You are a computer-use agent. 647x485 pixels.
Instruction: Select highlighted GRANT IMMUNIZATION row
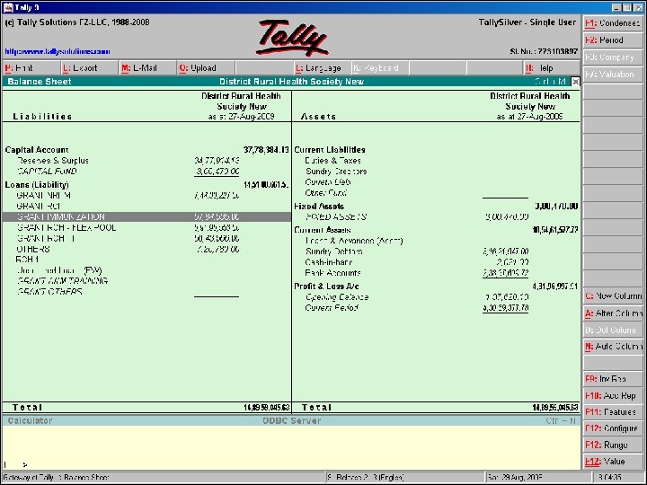point(146,217)
